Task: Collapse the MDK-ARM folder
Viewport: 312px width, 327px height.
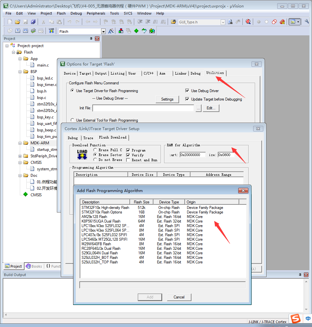Action: click(x=20, y=143)
